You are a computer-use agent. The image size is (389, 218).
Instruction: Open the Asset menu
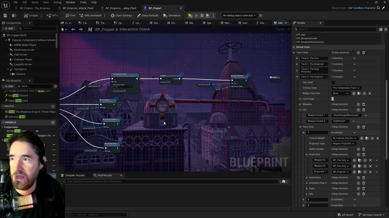pyautogui.click(x=35, y=2)
